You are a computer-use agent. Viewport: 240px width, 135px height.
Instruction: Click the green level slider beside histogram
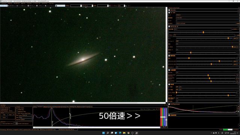coord(163,117)
